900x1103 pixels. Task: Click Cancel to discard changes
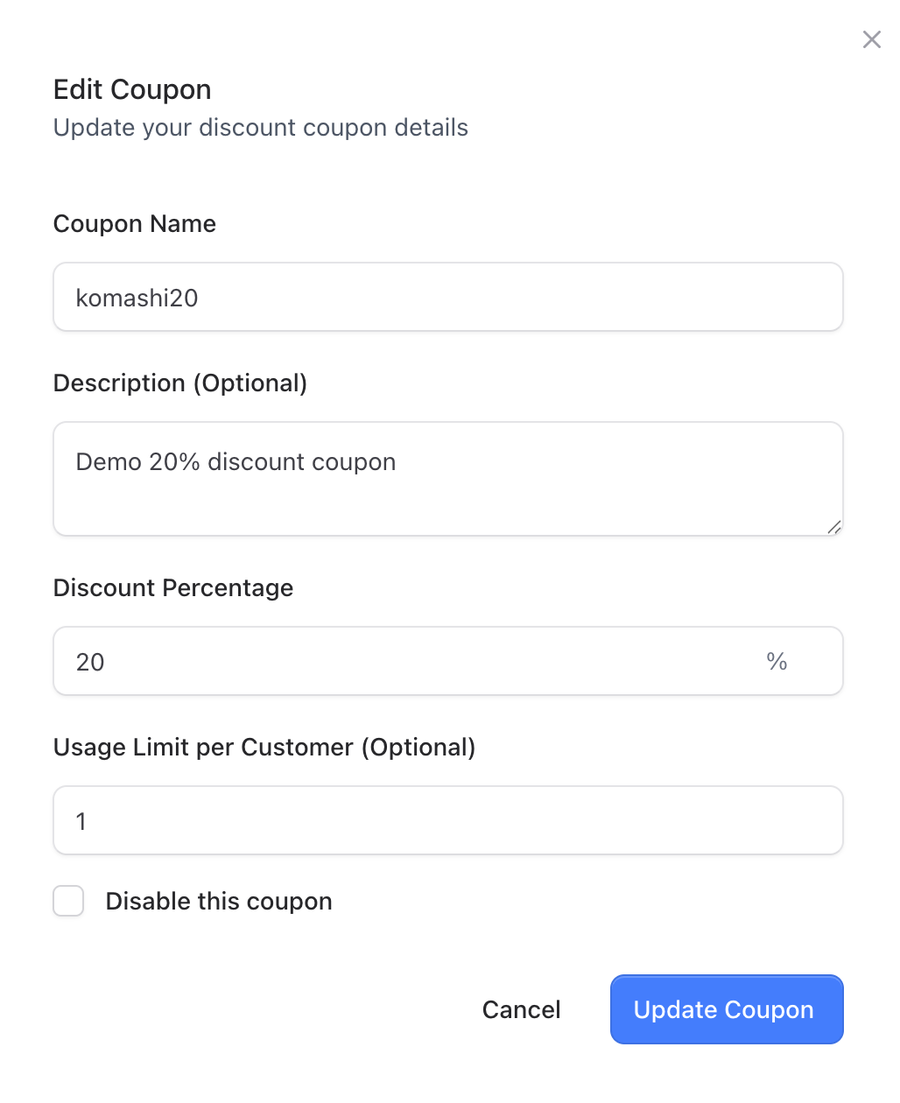pyautogui.click(x=521, y=1009)
